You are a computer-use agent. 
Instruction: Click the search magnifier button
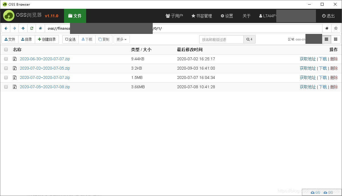[x=249, y=39]
